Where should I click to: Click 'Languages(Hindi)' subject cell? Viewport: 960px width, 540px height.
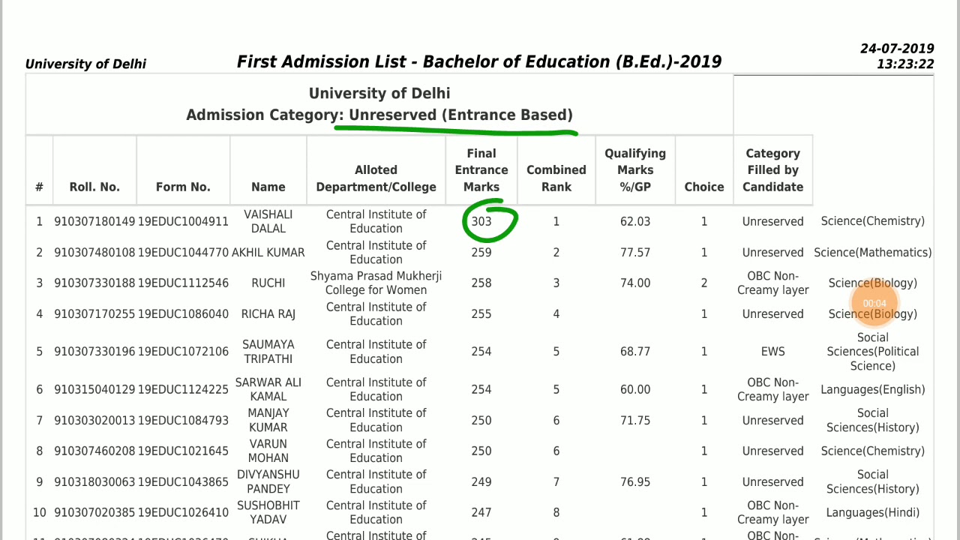(873, 513)
